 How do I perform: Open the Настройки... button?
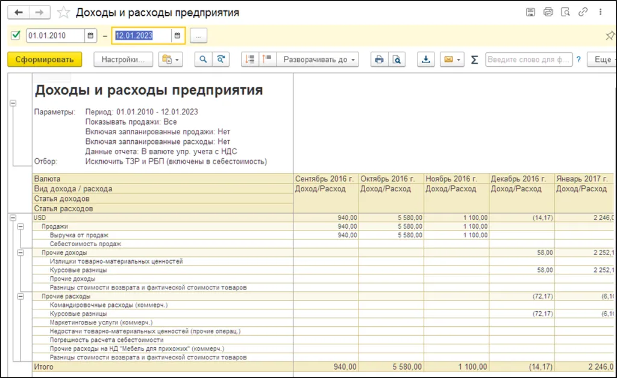[123, 60]
